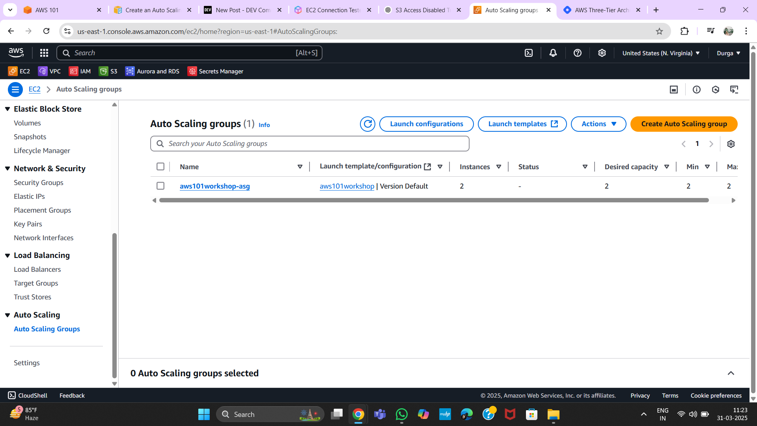
Task: Switch to the S3 Access Disabled tab
Action: pos(423,10)
